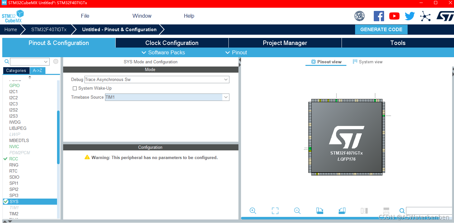Expand the Pinout dropdown menu
454x223 pixels.
[x=236, y=52]
